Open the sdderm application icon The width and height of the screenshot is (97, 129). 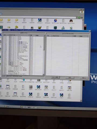click(61, 95)
